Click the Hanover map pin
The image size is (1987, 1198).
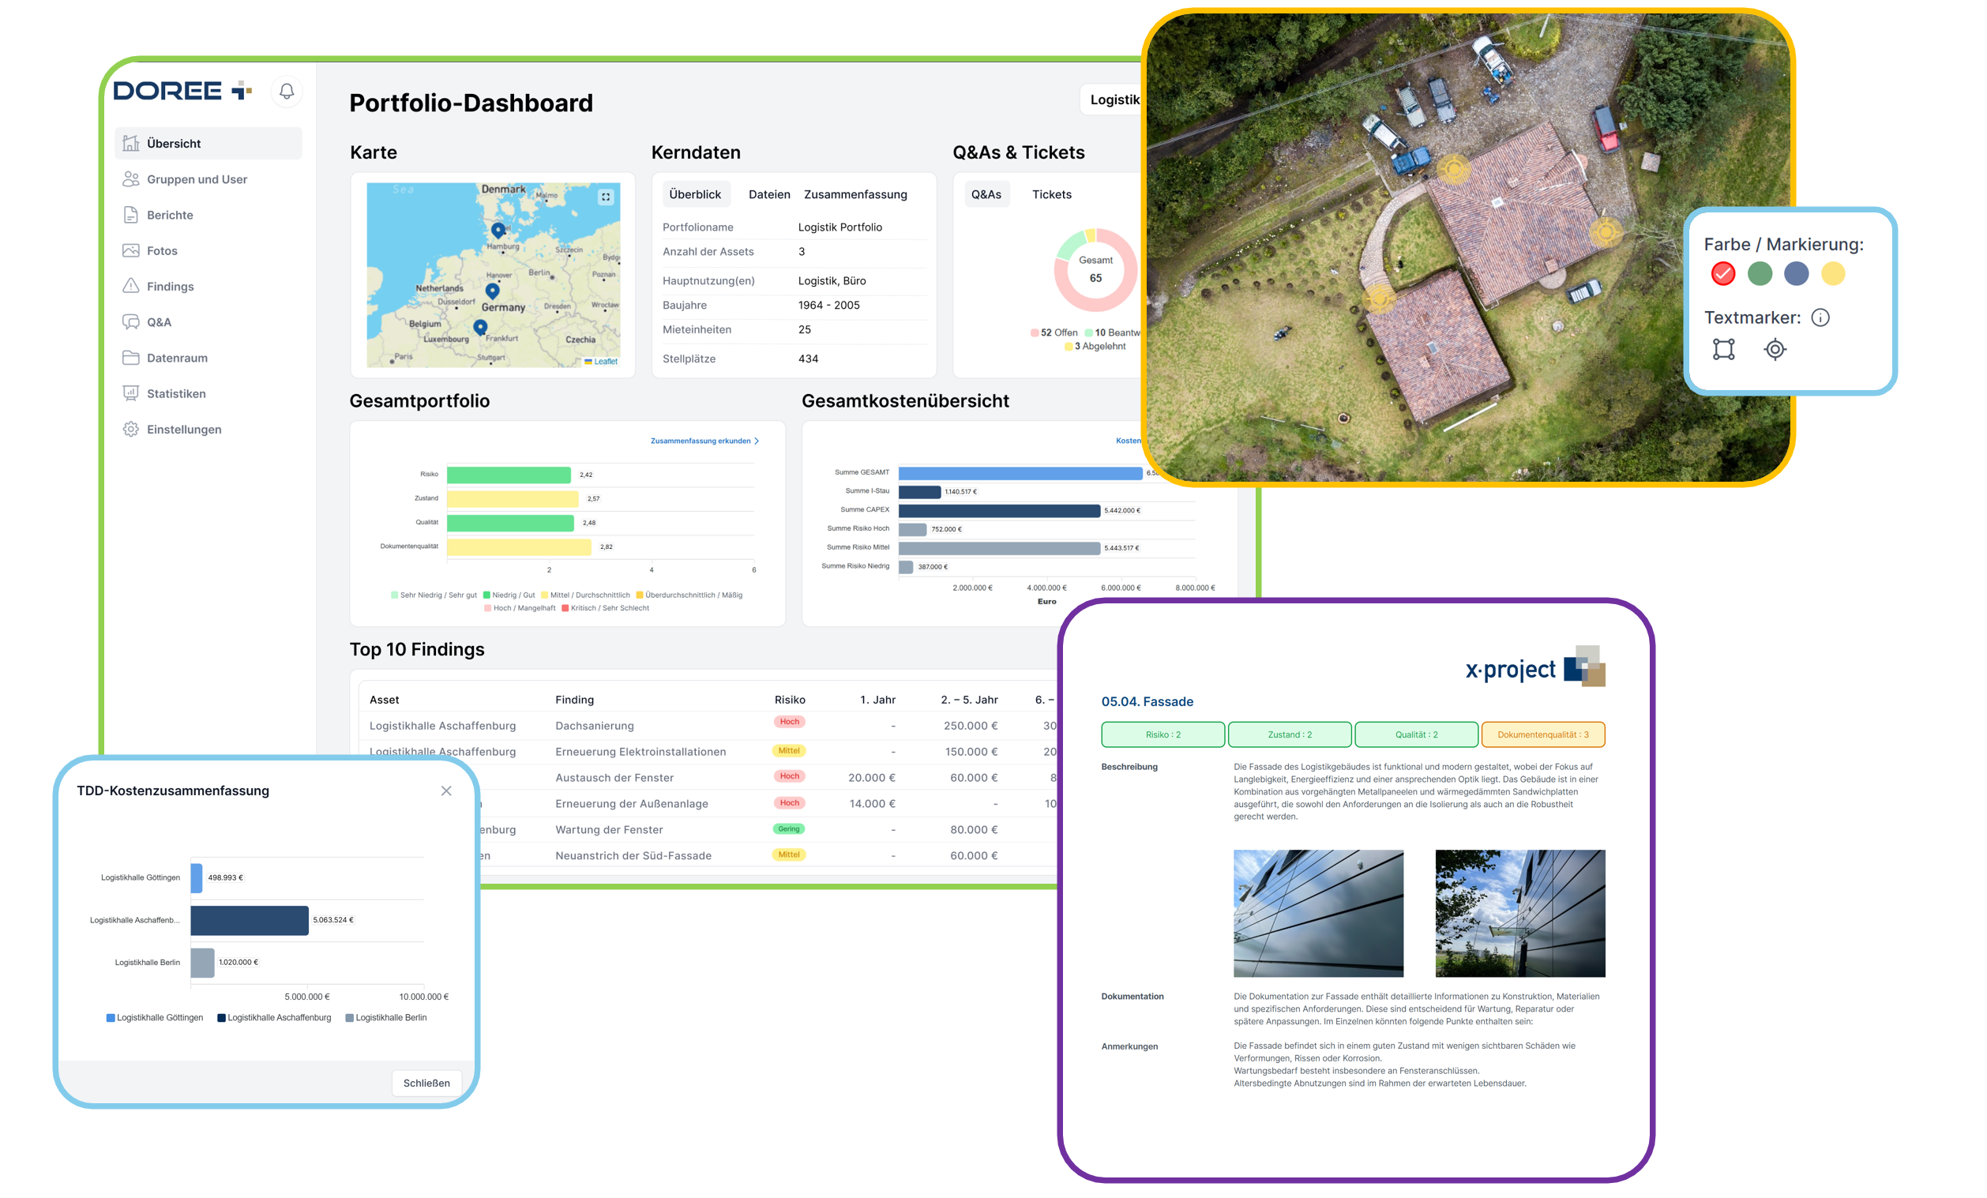pos(493,291)
